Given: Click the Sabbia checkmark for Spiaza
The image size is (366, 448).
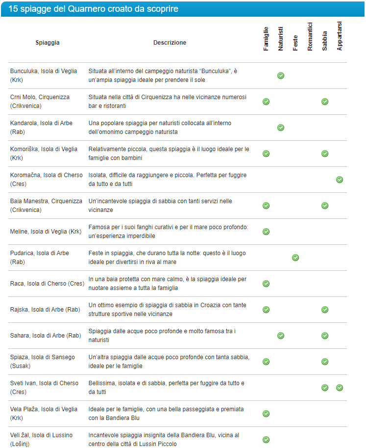Looking at the screenshot, I should pyautogui.click(x=325, y=362).
